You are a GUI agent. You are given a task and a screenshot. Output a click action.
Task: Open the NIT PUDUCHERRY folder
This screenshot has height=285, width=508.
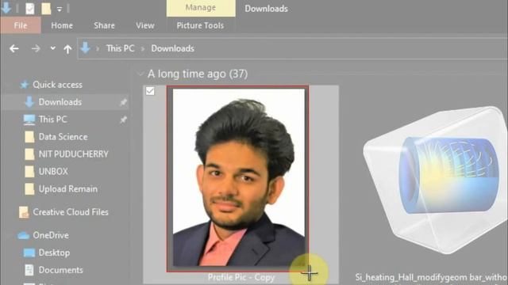(x=74, y=154)
